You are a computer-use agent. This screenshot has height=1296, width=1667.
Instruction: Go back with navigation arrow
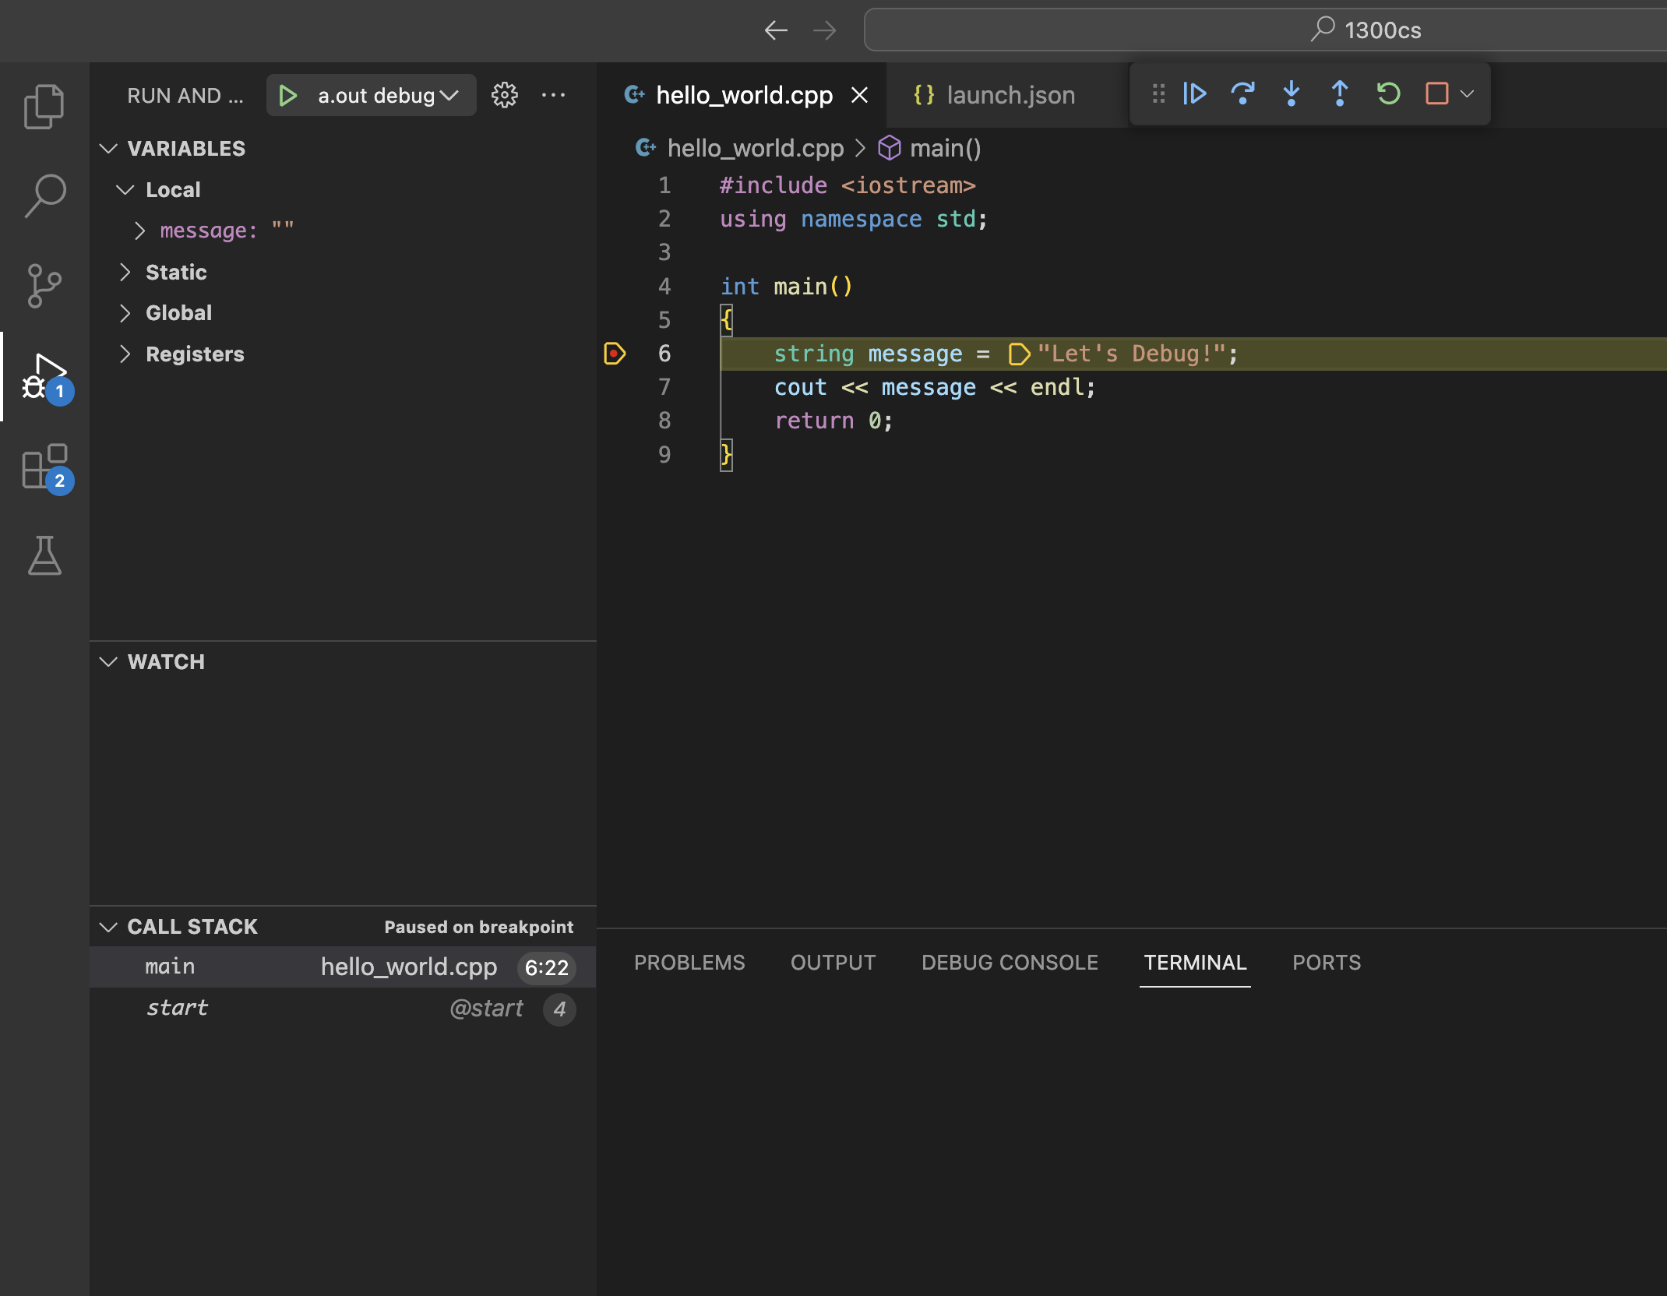click(776, 30)
